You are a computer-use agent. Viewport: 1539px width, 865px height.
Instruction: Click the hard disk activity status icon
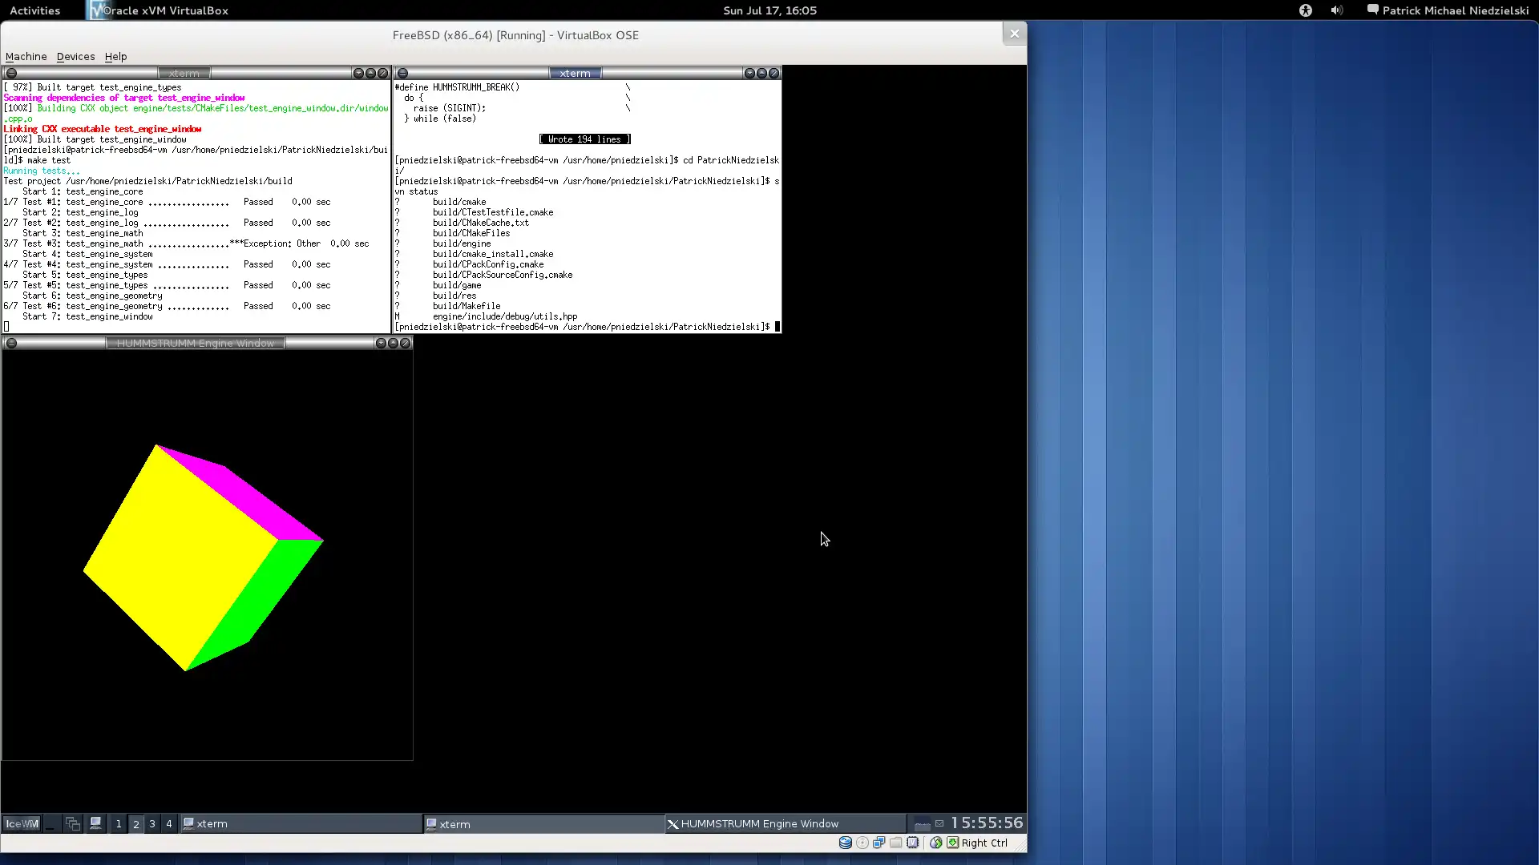coord(845,843)
